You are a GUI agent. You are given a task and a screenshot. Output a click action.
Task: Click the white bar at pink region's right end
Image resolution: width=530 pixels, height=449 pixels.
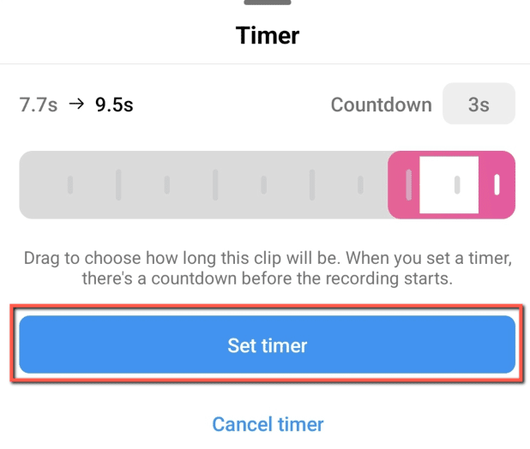click(x=497, y=184)
